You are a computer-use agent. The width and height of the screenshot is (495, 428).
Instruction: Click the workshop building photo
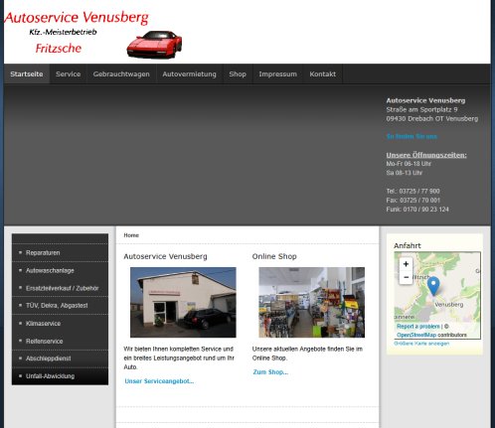[x=183, y=303]
